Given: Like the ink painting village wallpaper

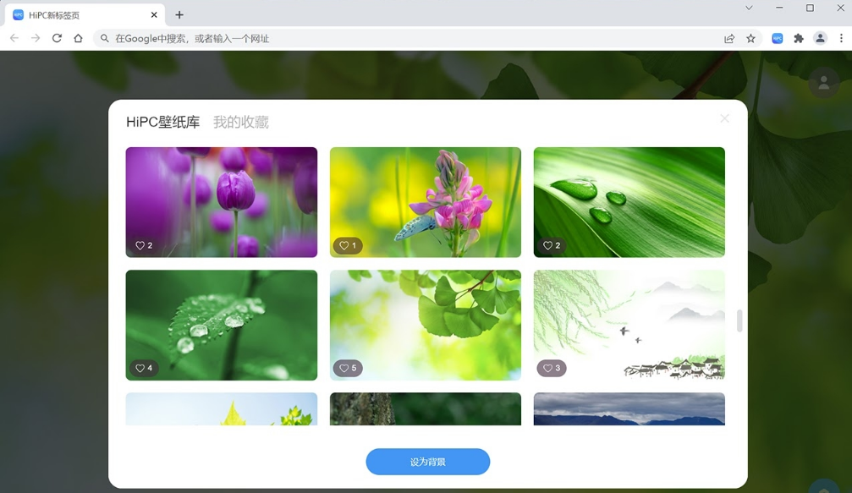Looking at the screenshot, I should pos(547,368).
